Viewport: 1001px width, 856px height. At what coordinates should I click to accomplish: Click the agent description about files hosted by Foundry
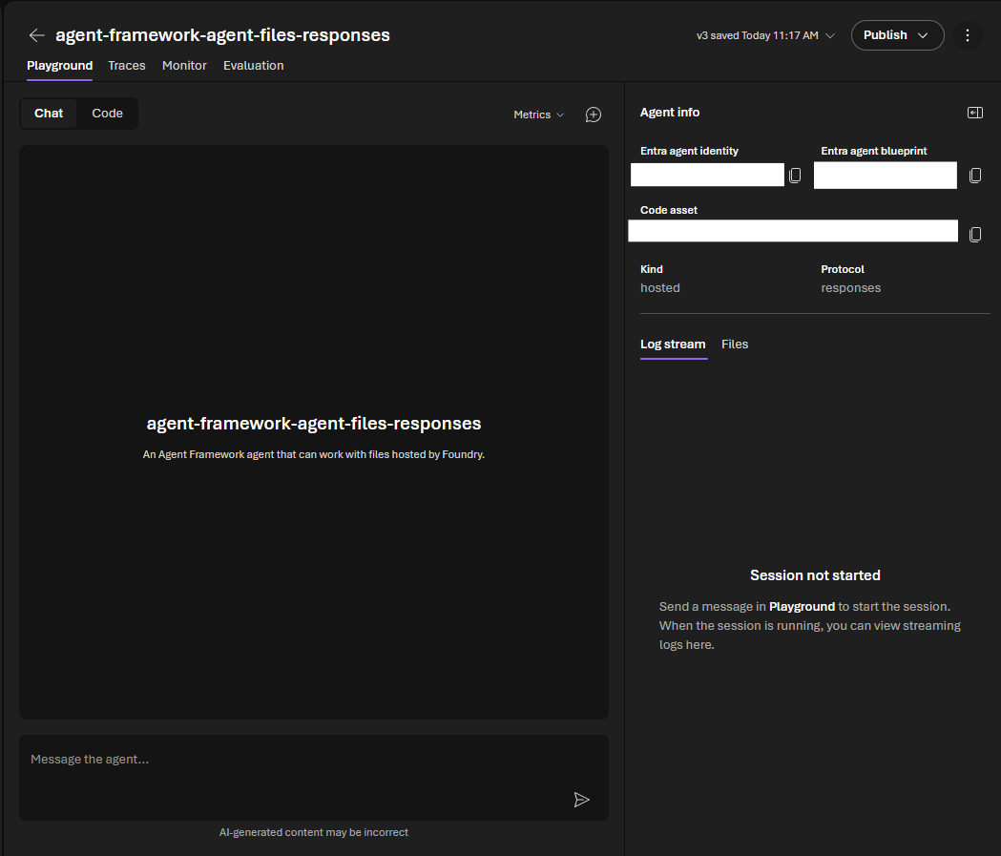click(313, 454)
